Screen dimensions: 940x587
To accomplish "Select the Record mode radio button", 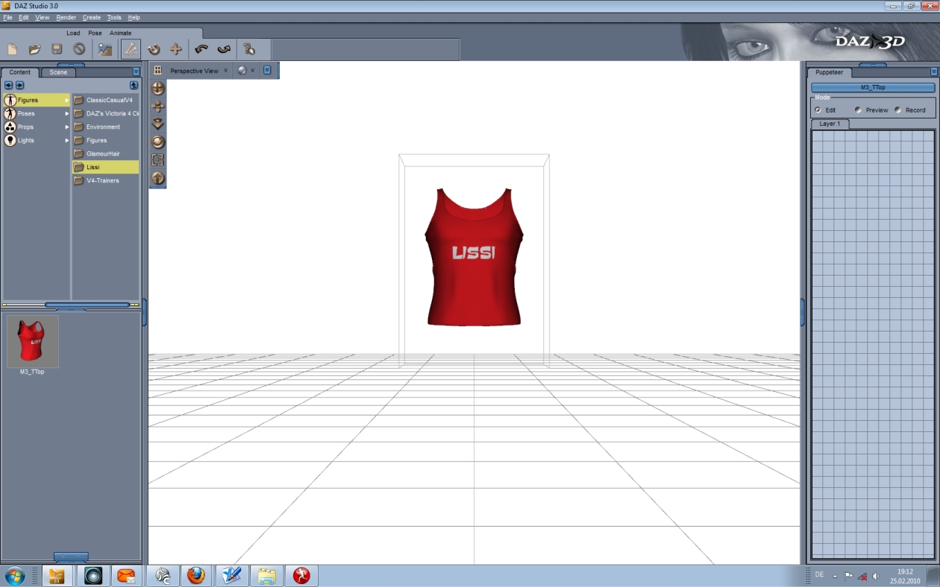I will click(x=897, y=110).
